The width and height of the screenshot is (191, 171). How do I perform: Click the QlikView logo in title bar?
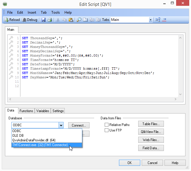click(x=5, y=4)
